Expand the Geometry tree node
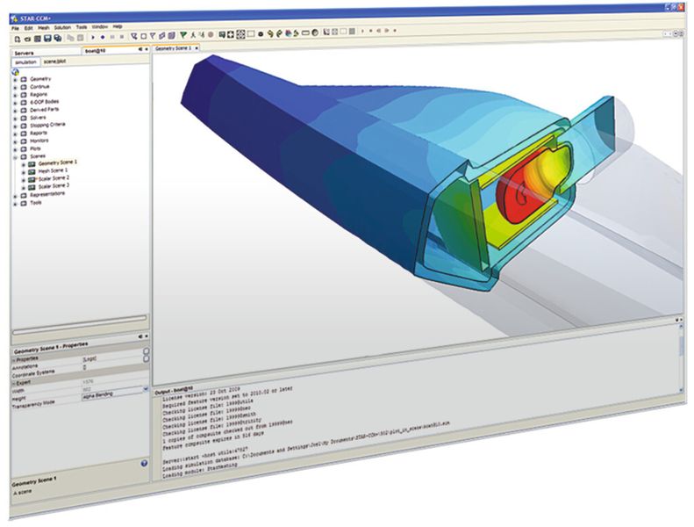The image size is (694, 527). 15,80
